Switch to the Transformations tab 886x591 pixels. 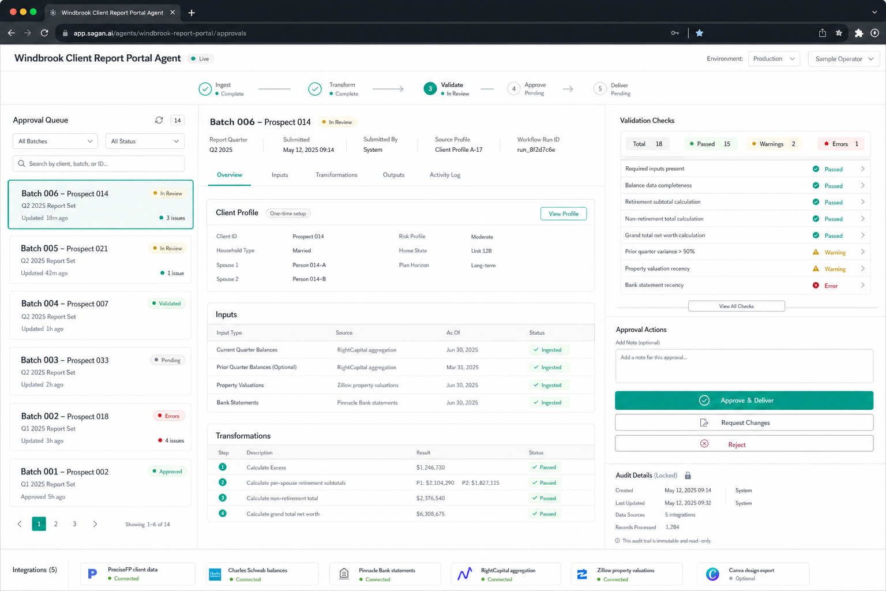[336, 175]
